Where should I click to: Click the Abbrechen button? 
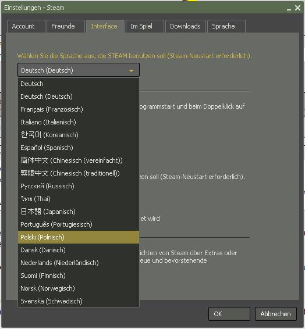click(276, 314)
